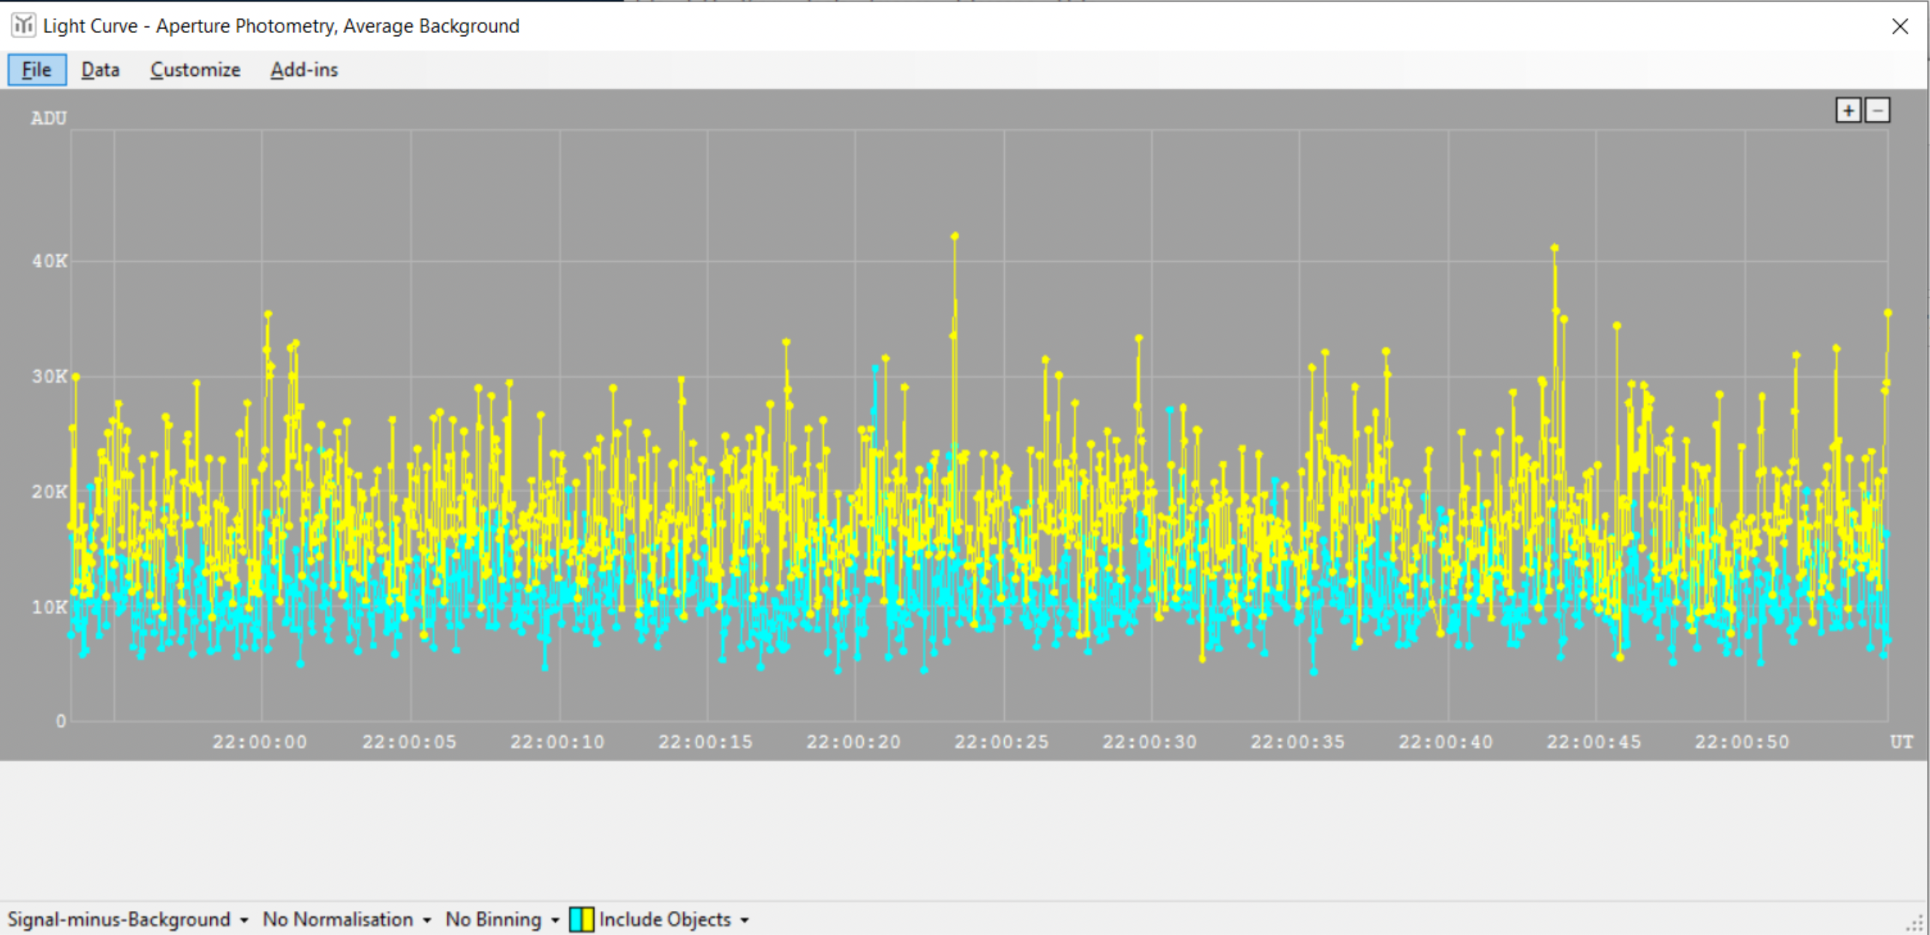Click the Light Curve window icon
Image resolution: width=1930 pixels, height=935 pixels.
click(x=23, y=26)
